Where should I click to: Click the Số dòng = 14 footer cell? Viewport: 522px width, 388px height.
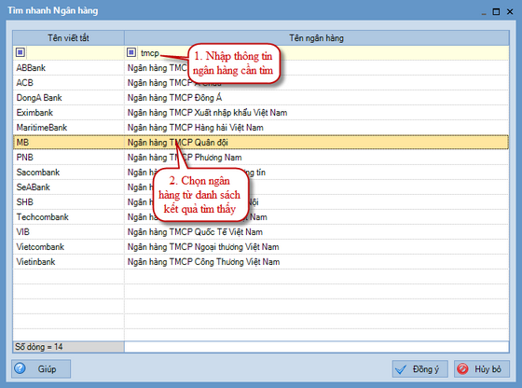click(68, 347)
